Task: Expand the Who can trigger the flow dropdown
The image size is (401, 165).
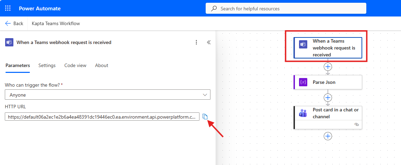Action: point(107,95)
